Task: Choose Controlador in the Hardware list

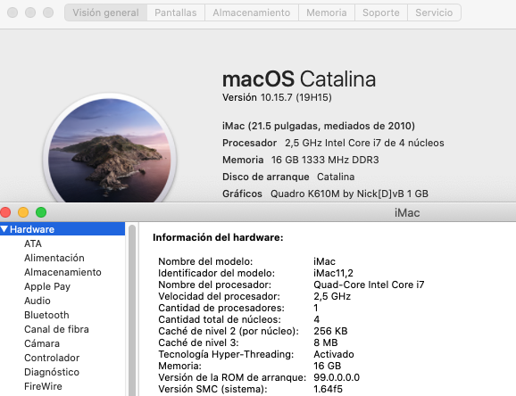Action: pos(52,358)
